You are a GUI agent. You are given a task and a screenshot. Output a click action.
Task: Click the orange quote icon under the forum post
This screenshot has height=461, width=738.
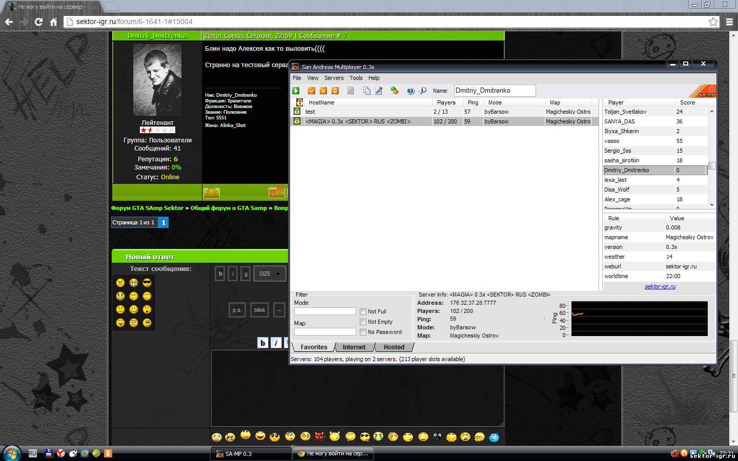point(277,192)
